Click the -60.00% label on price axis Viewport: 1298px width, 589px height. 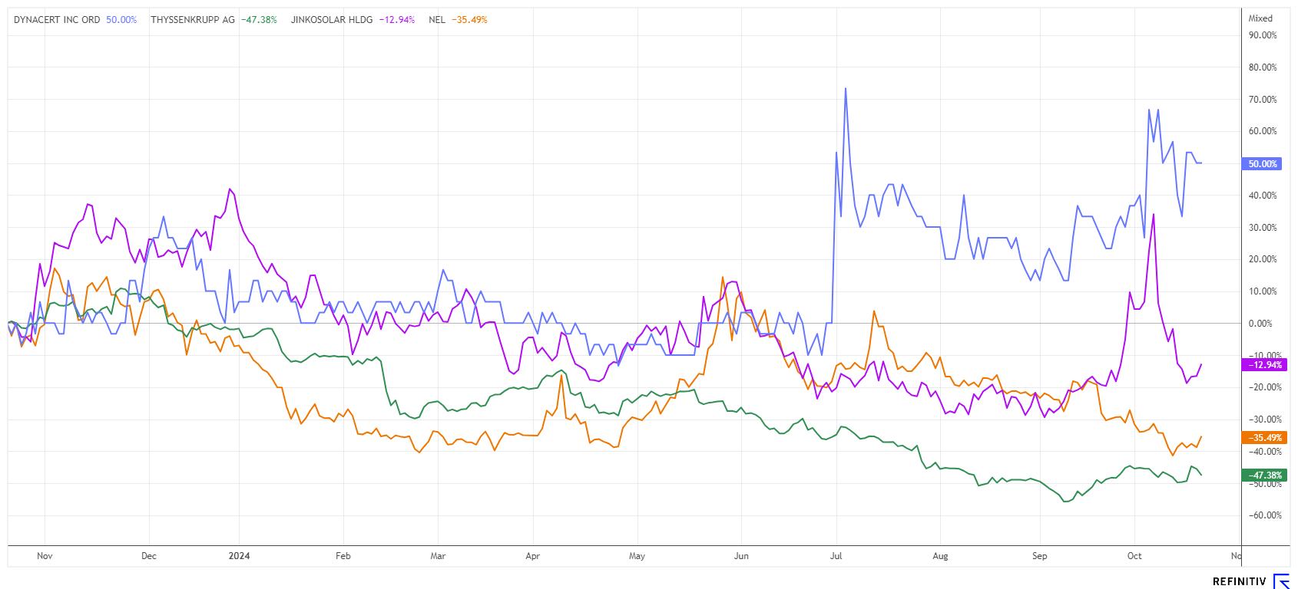tap(1263, 515)
